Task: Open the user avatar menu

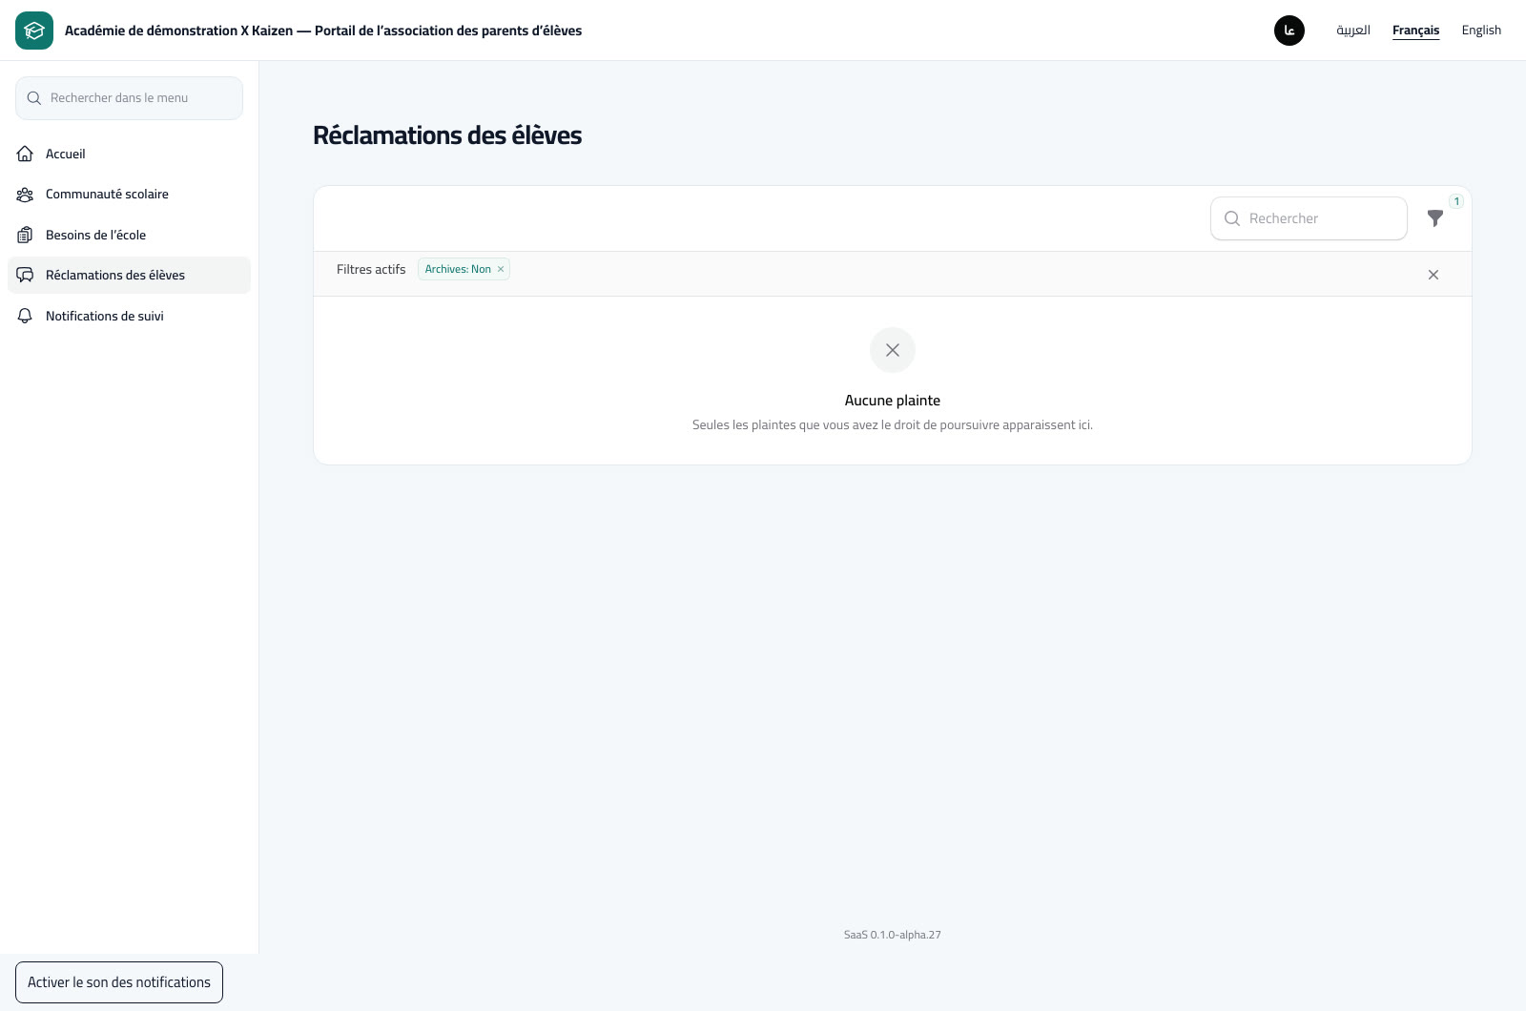Action: coord(1289,31)
